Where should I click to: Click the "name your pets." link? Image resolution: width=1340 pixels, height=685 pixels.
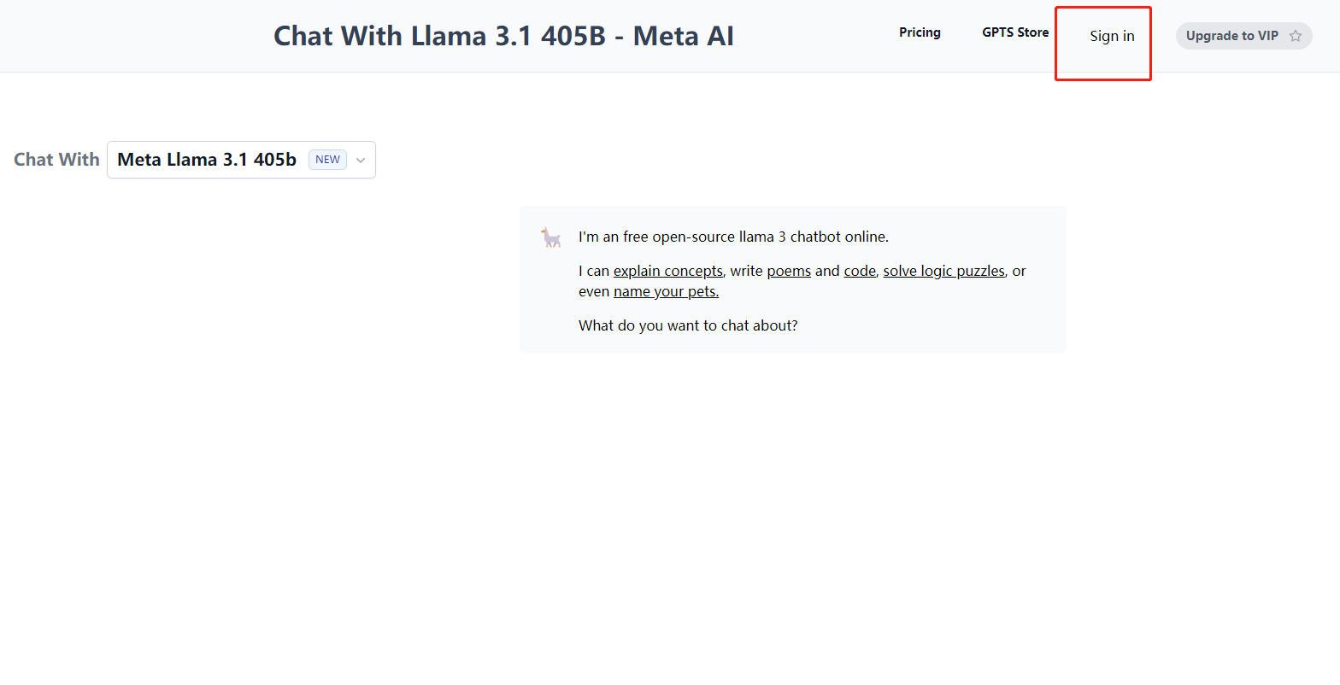pos(666,291)
